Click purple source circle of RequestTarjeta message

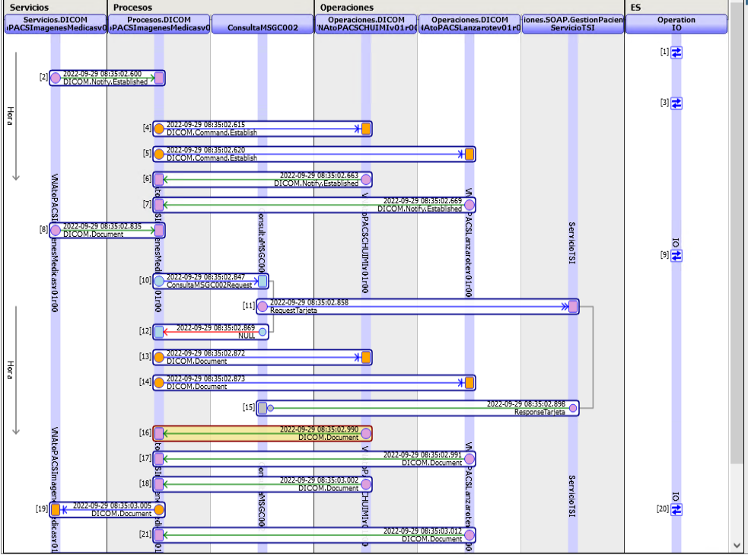(263, 307)
